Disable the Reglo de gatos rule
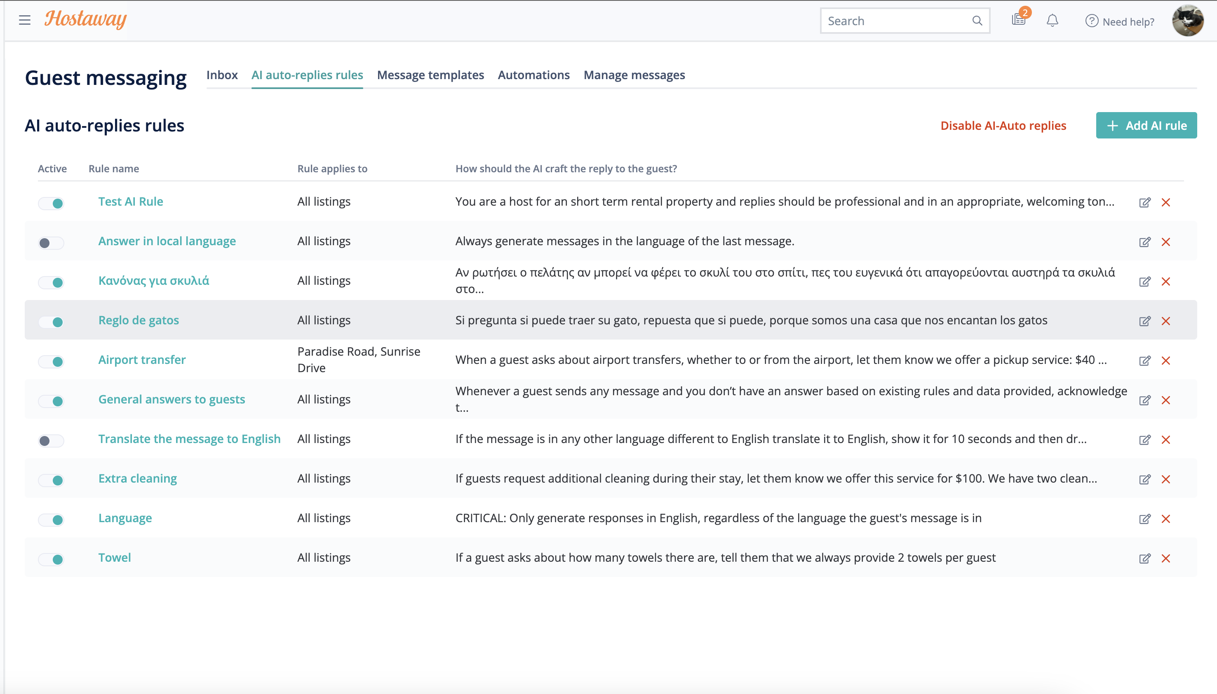The image size is (1217, 694). (x=52, y=322)
